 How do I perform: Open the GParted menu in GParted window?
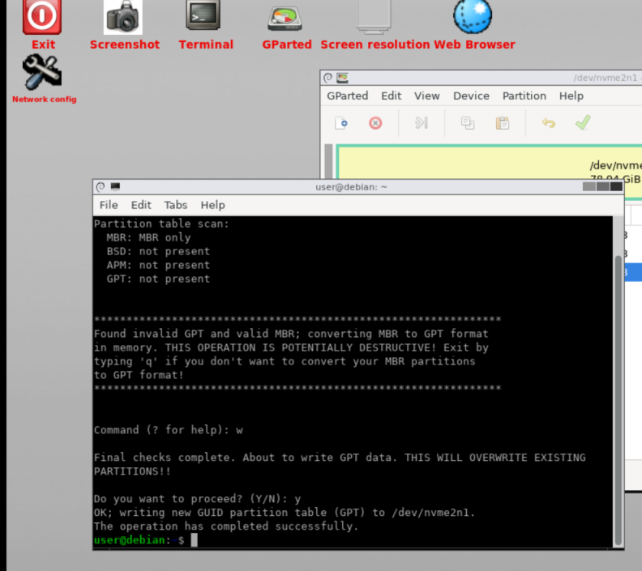[x=347, y=96]
